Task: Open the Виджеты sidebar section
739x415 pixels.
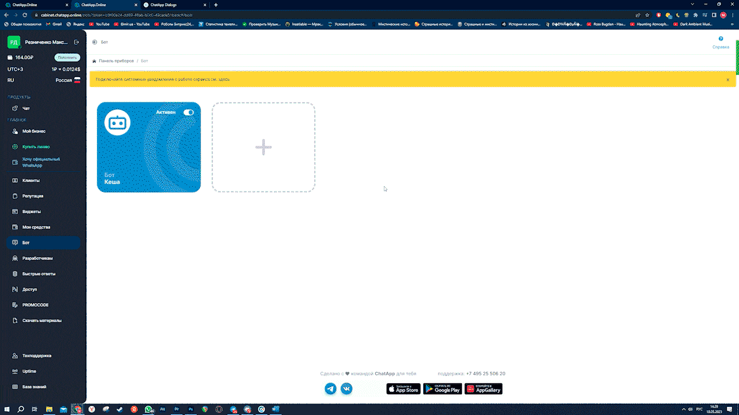Action: (x=31, y=212)
